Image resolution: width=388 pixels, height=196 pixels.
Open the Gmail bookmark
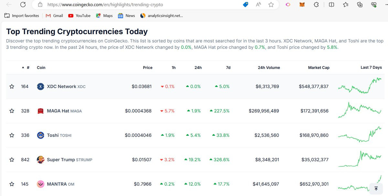(54, 15)
